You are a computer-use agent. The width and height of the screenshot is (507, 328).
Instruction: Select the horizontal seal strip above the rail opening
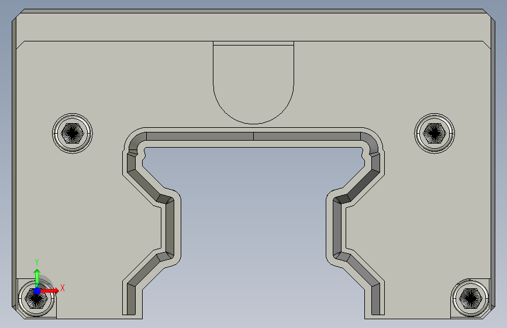click(x=254, y=136)
